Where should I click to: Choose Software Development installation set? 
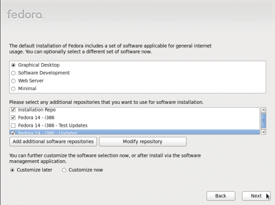pyautogui.click(x=13, y=73)
